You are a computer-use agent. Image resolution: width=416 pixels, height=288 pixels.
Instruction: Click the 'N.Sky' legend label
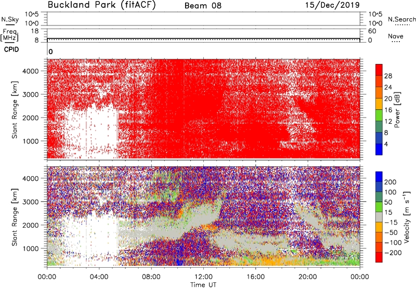click(10, 19)
